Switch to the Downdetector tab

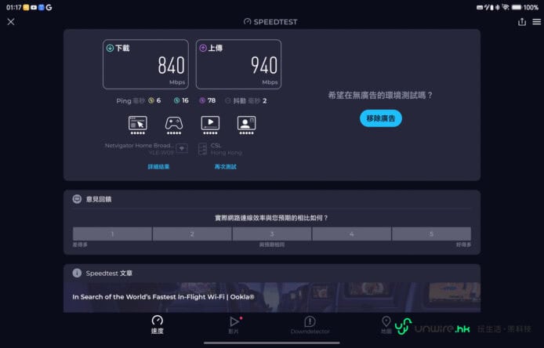pos(310,324)
